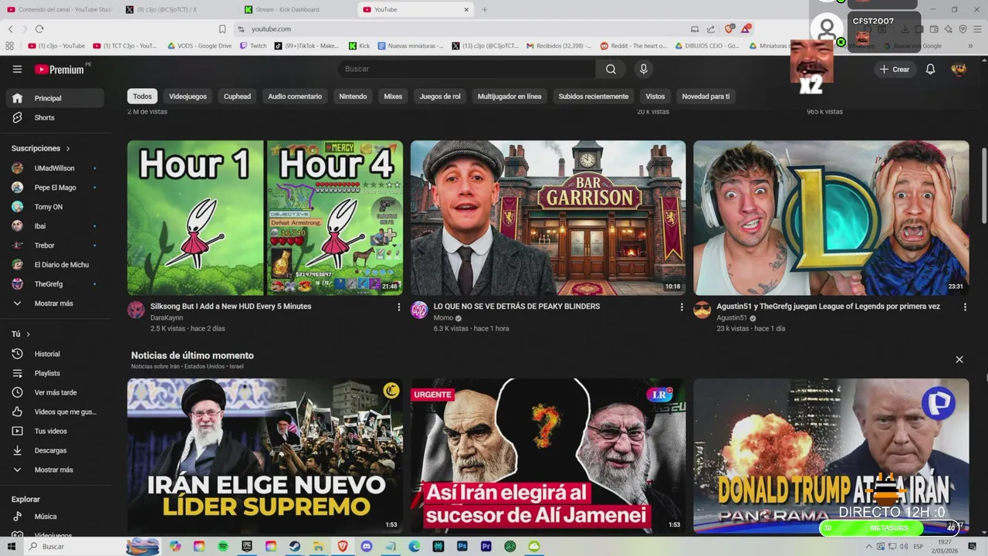Expand the Suscripciones section chevron

coord(68,148)
